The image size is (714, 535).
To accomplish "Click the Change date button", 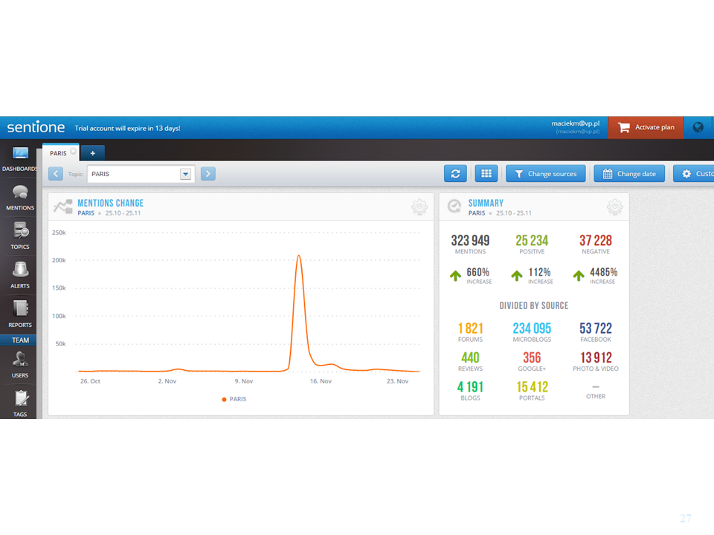I will coord(629,173).
